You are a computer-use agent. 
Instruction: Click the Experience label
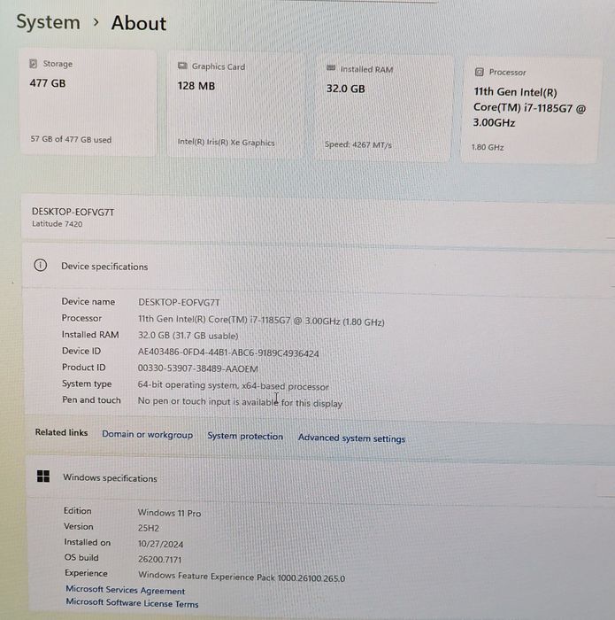86,573
